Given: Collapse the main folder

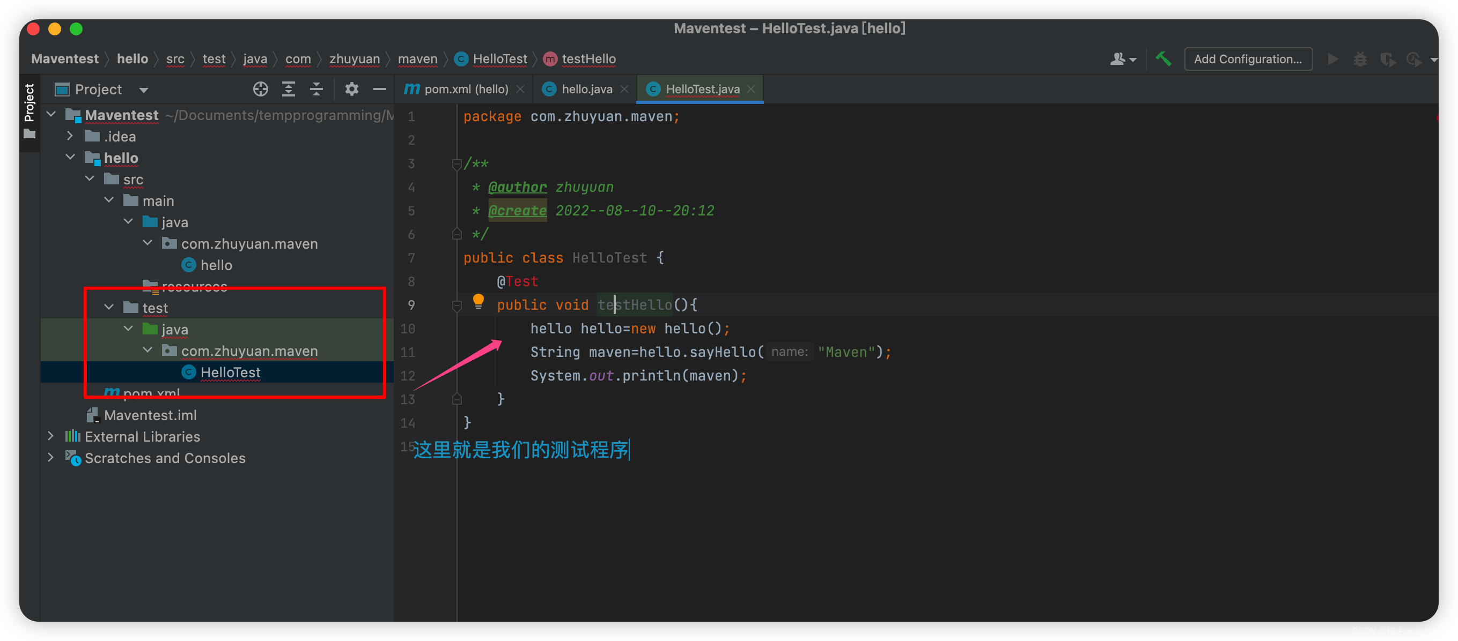Looking at the screenshot, I should pos(109,200).
